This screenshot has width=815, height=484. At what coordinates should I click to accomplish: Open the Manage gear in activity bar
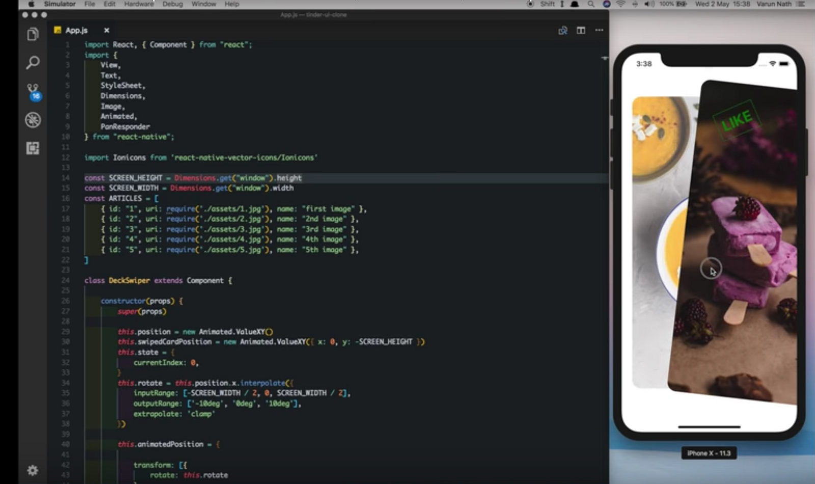click(x=33, y=470)
